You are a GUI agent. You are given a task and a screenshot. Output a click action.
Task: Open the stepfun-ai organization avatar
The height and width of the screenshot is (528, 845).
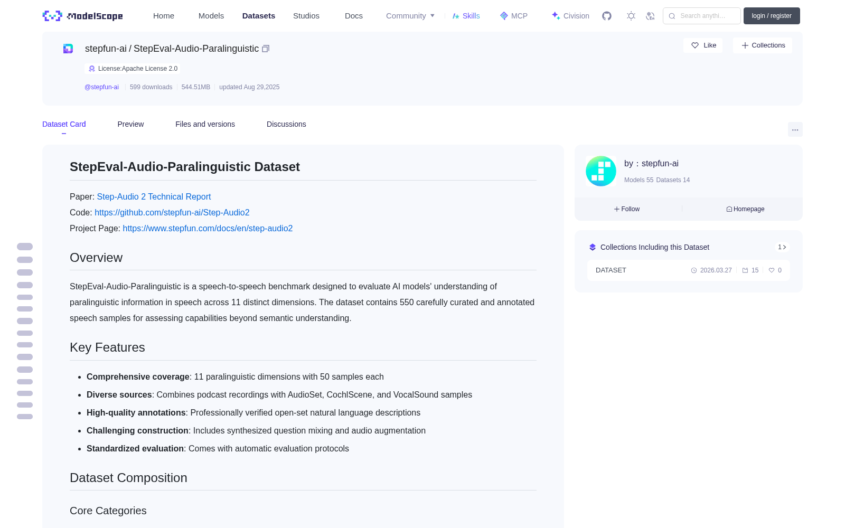(601, 171)
